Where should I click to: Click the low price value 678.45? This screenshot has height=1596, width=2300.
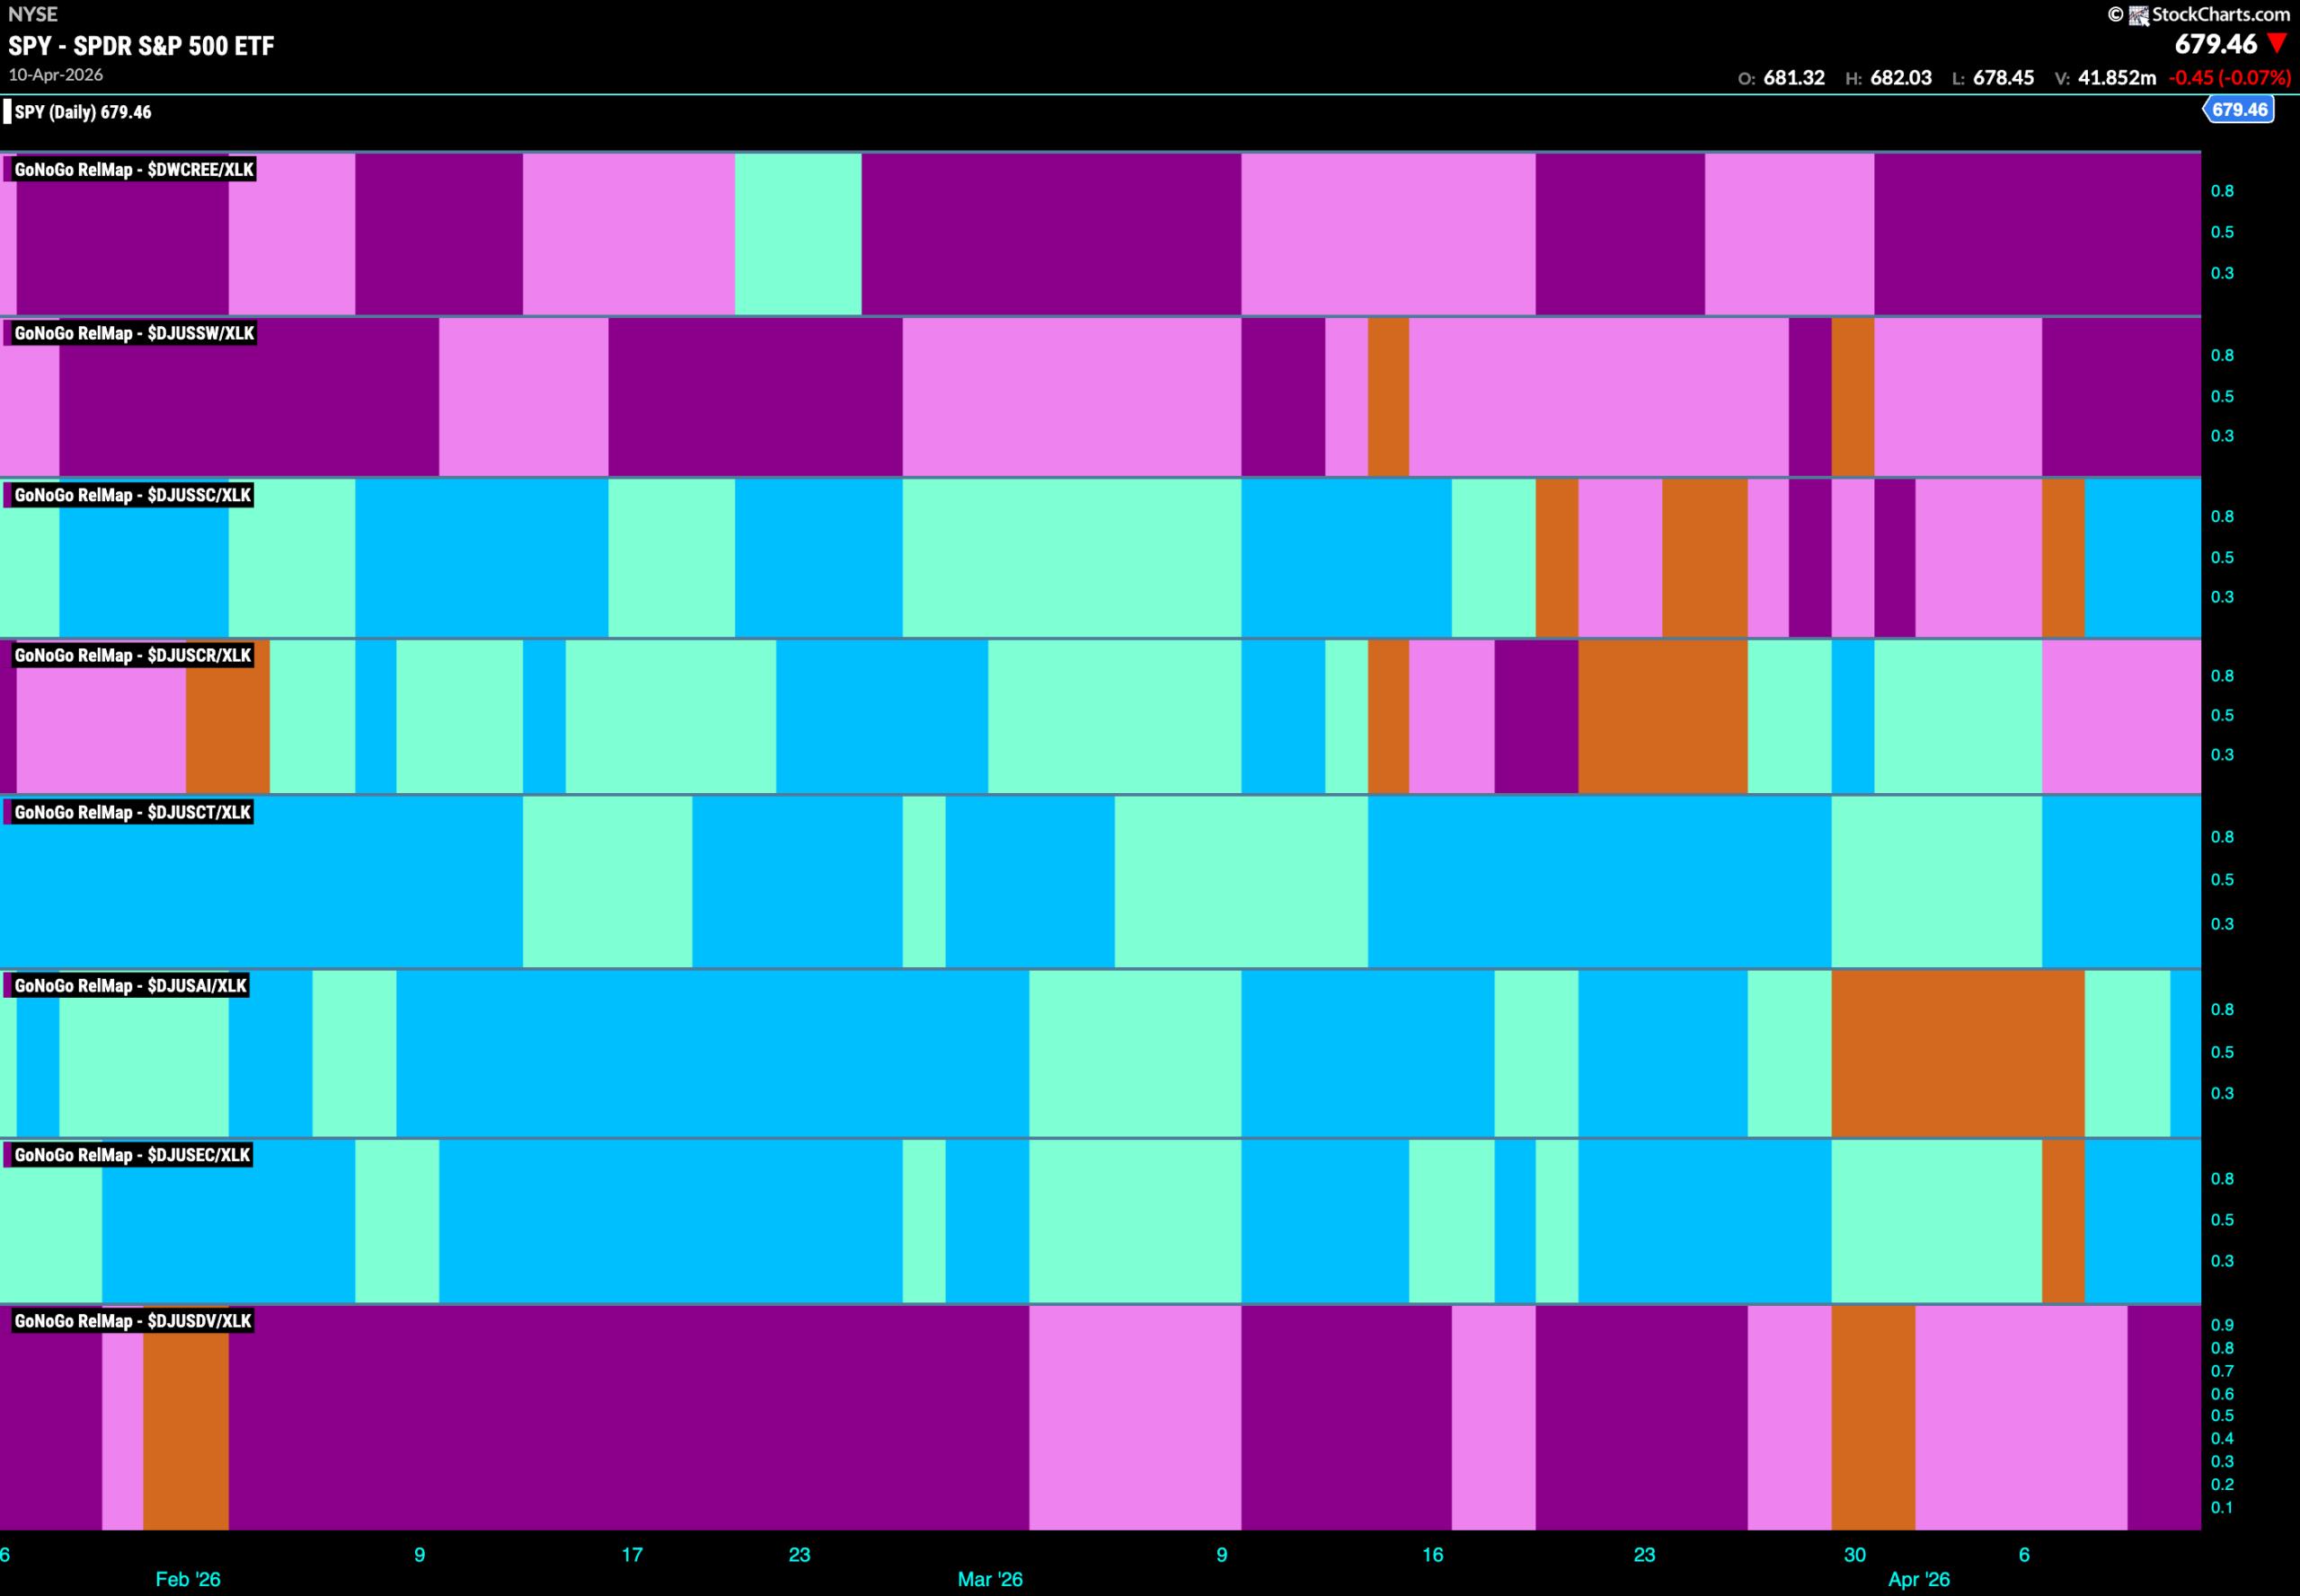pyautogui.click(x=2003, y=78)
